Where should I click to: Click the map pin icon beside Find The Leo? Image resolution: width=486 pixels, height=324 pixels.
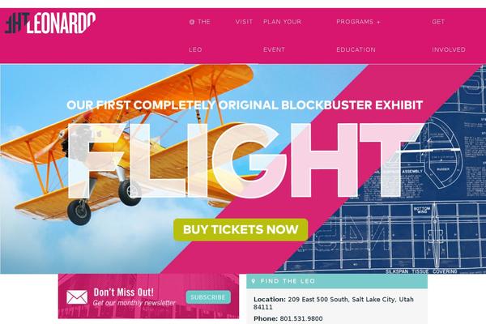[x=254, y=281]
